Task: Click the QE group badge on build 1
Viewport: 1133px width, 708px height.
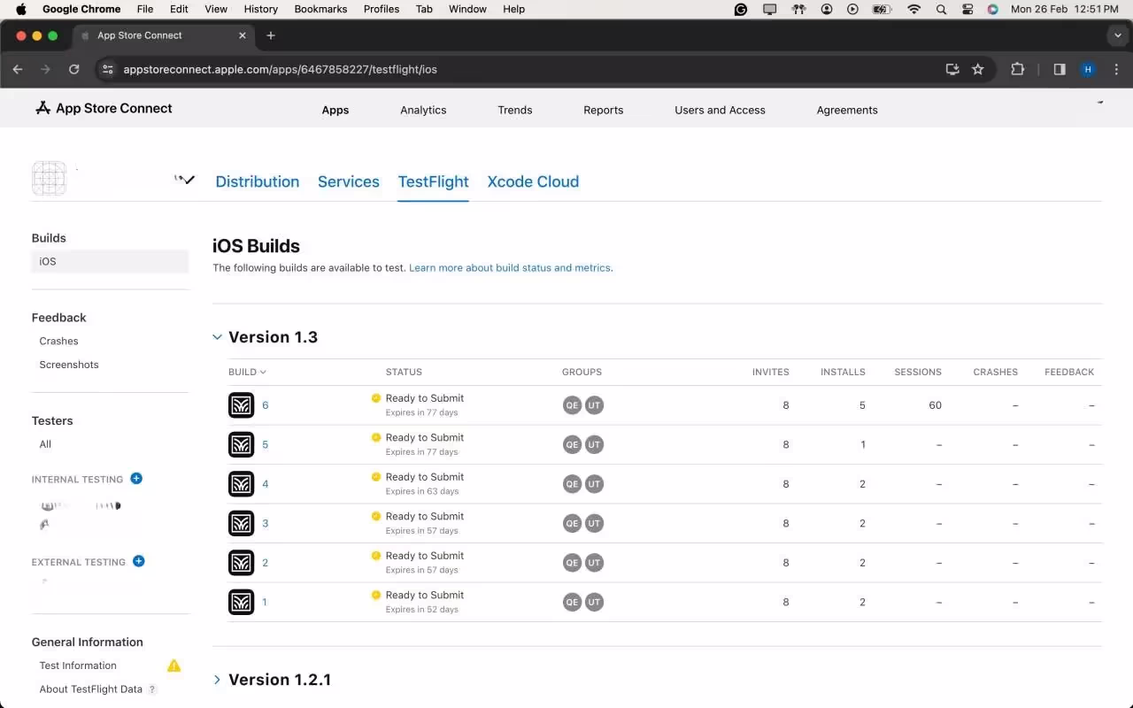Action: click(x=572, y=602)
